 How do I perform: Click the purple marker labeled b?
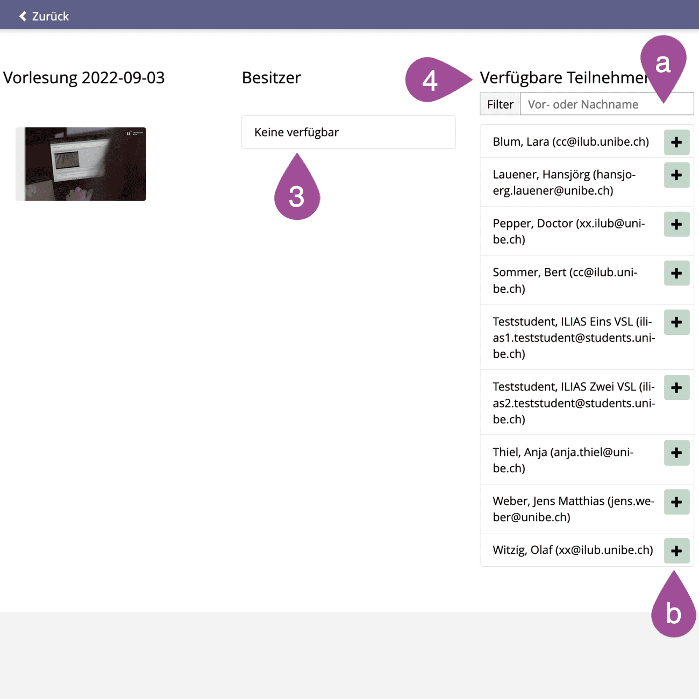tap(673, 612)
